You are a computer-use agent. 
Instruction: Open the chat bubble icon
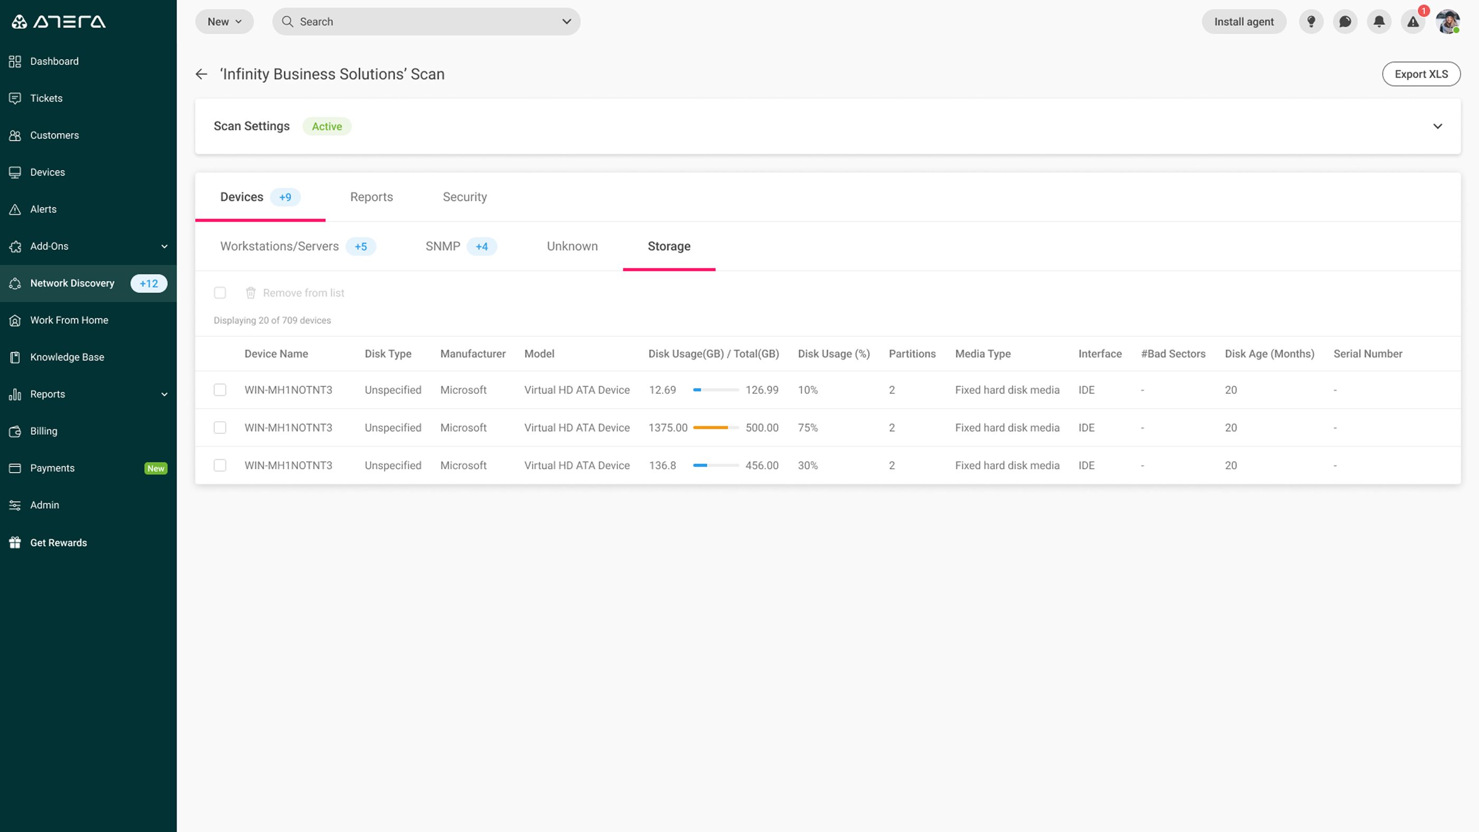tap(1345, 22)
